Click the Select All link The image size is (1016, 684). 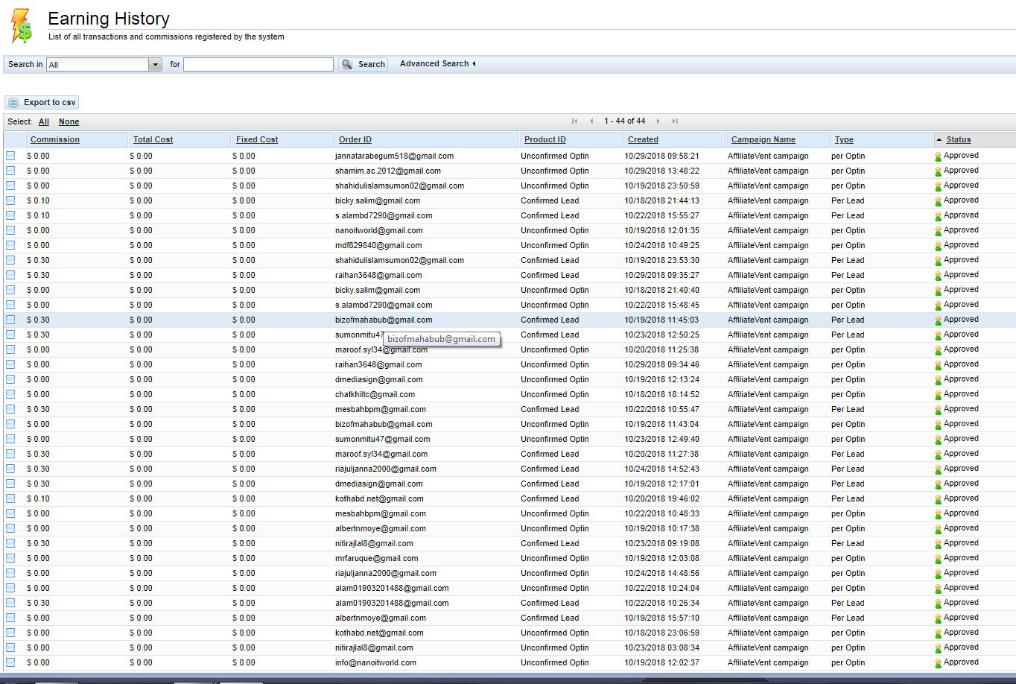(44, 122)
